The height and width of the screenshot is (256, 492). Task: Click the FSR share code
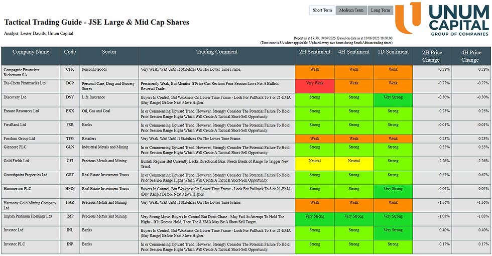[70, 125]
